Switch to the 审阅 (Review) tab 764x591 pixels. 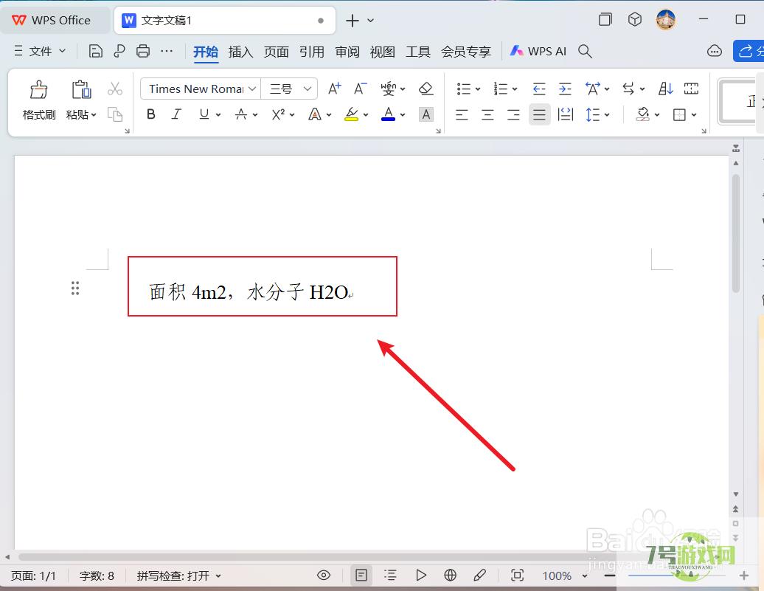point(347,51)
